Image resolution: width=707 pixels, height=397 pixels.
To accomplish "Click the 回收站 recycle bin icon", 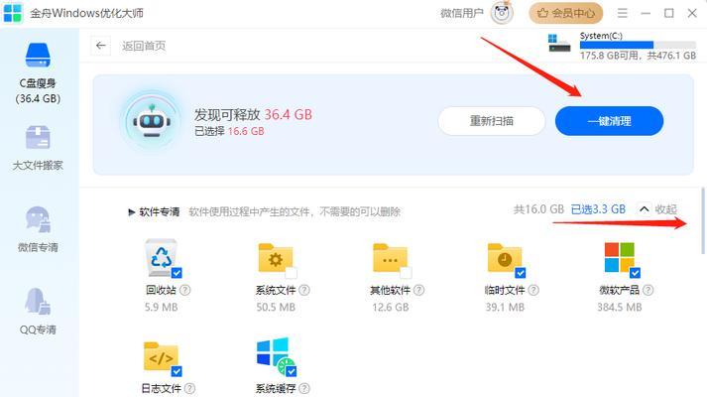I will (x=161, y=258).
